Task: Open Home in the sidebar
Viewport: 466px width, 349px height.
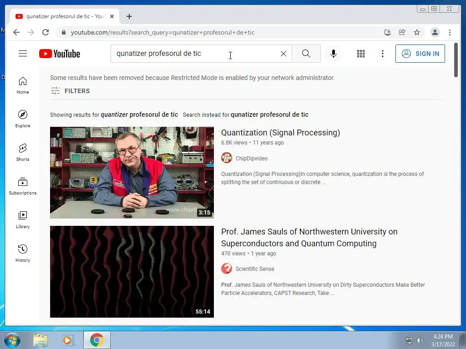Action: [23, 85]
